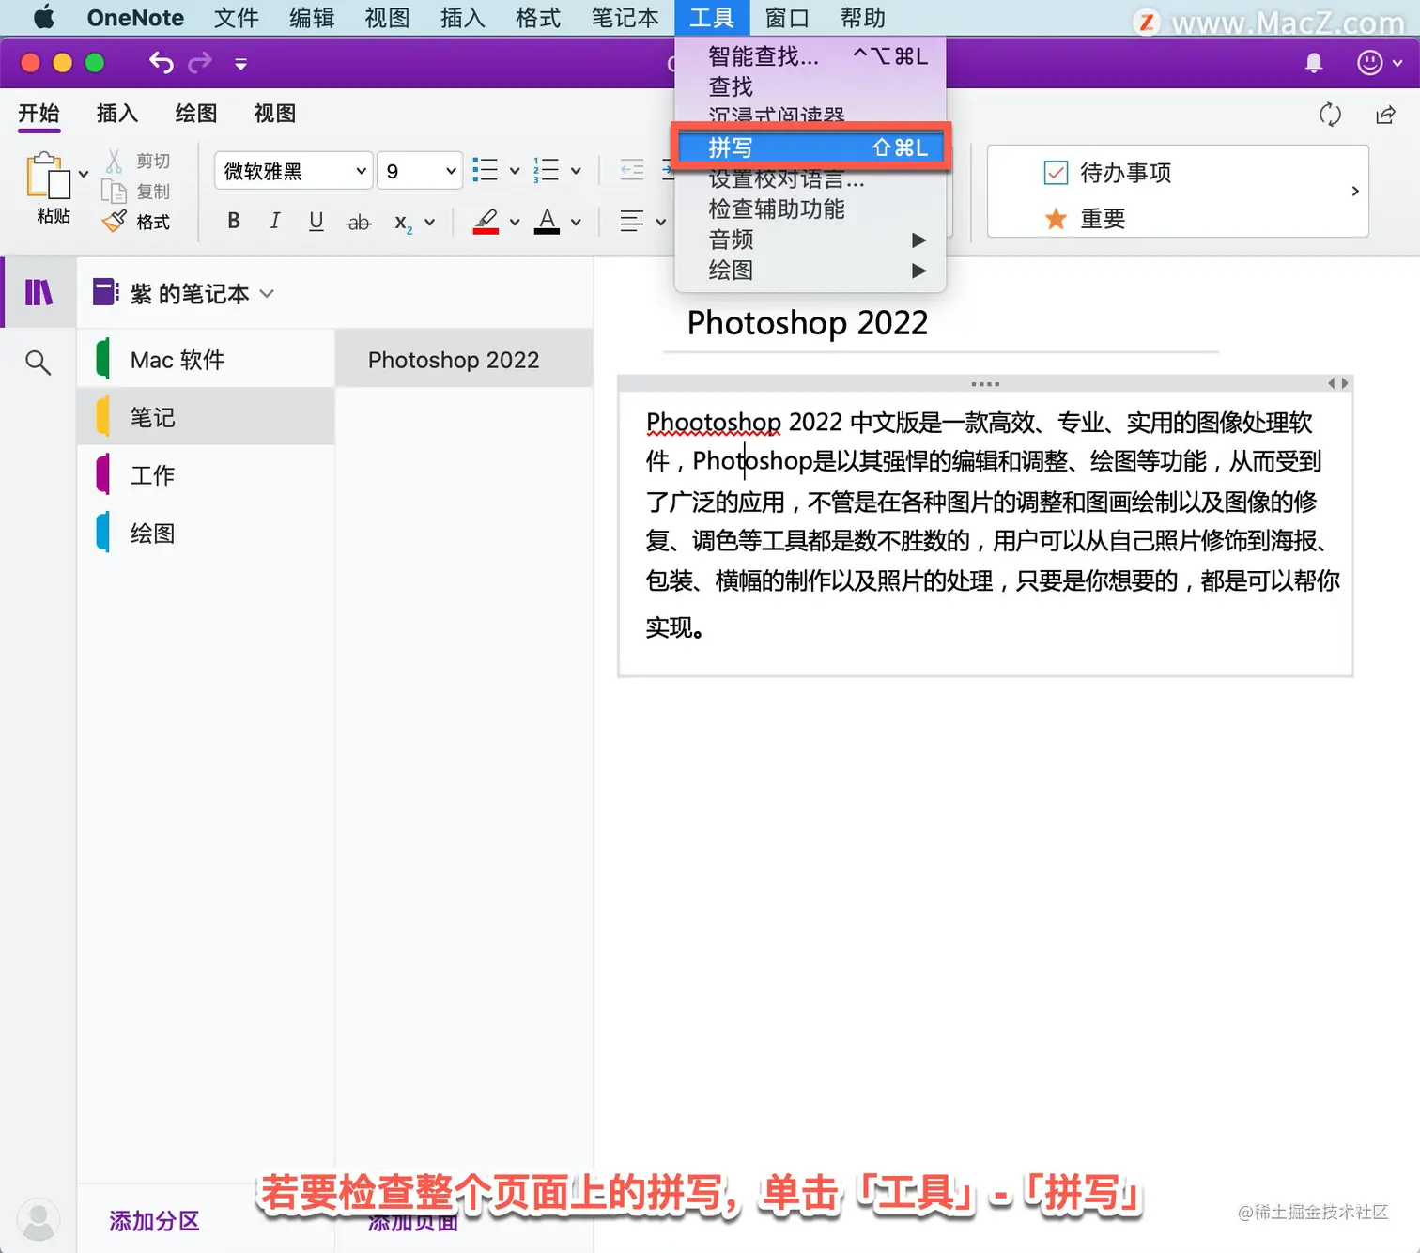Click the account avatar icon

pyautogui.click(x=39, y=1219)
